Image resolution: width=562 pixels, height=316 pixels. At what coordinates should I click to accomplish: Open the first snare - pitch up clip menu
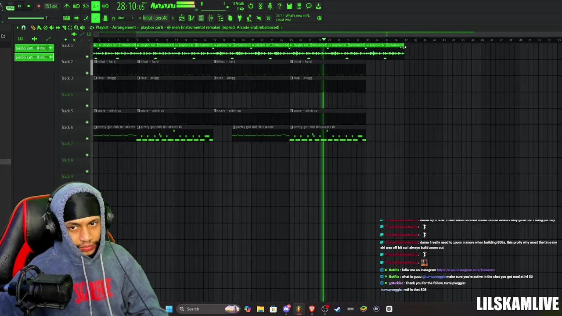click(95, 111)
